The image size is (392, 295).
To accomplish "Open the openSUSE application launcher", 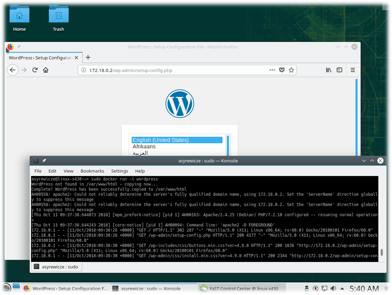I will click(x=7, y=288).
